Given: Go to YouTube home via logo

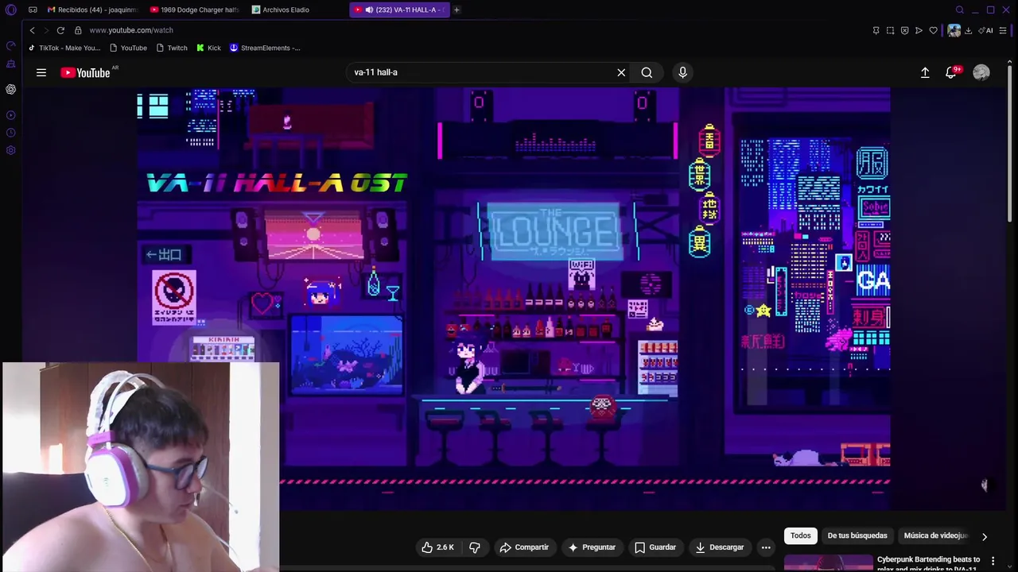Looking at the screenshot, I should 86,72.
